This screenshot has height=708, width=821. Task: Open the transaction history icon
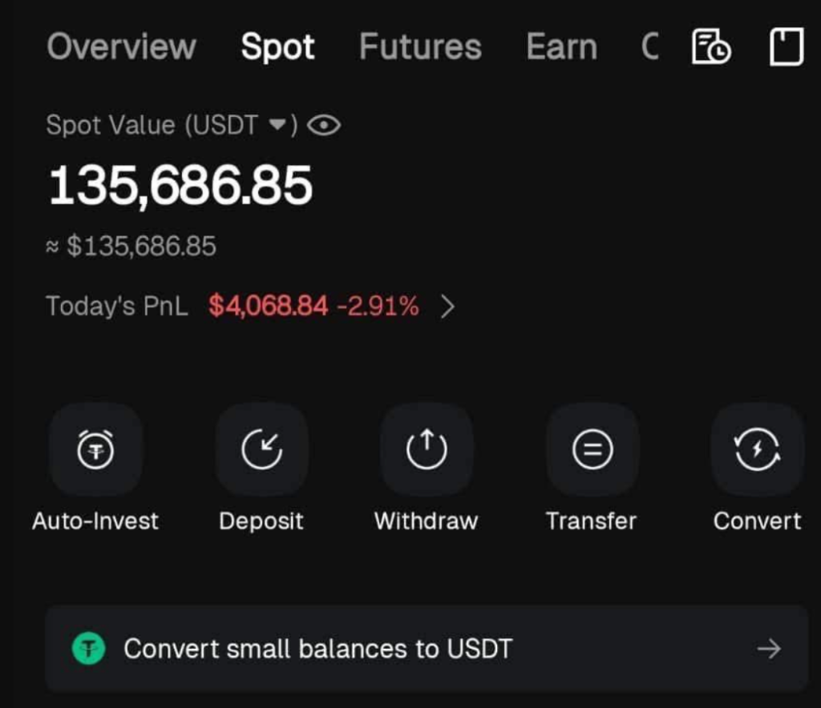point(711,47)
